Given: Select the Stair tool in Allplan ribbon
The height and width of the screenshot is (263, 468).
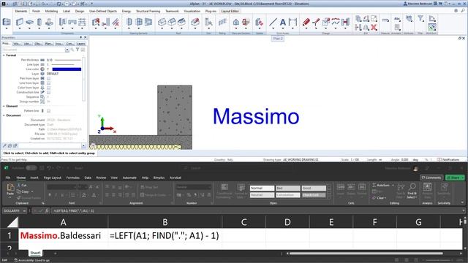Looking at the screenshot, I should point(208,22).
